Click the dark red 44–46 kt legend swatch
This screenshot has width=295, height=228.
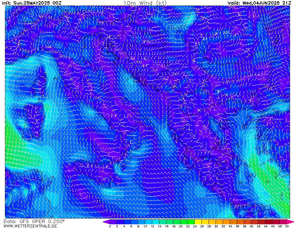point(269,222)
